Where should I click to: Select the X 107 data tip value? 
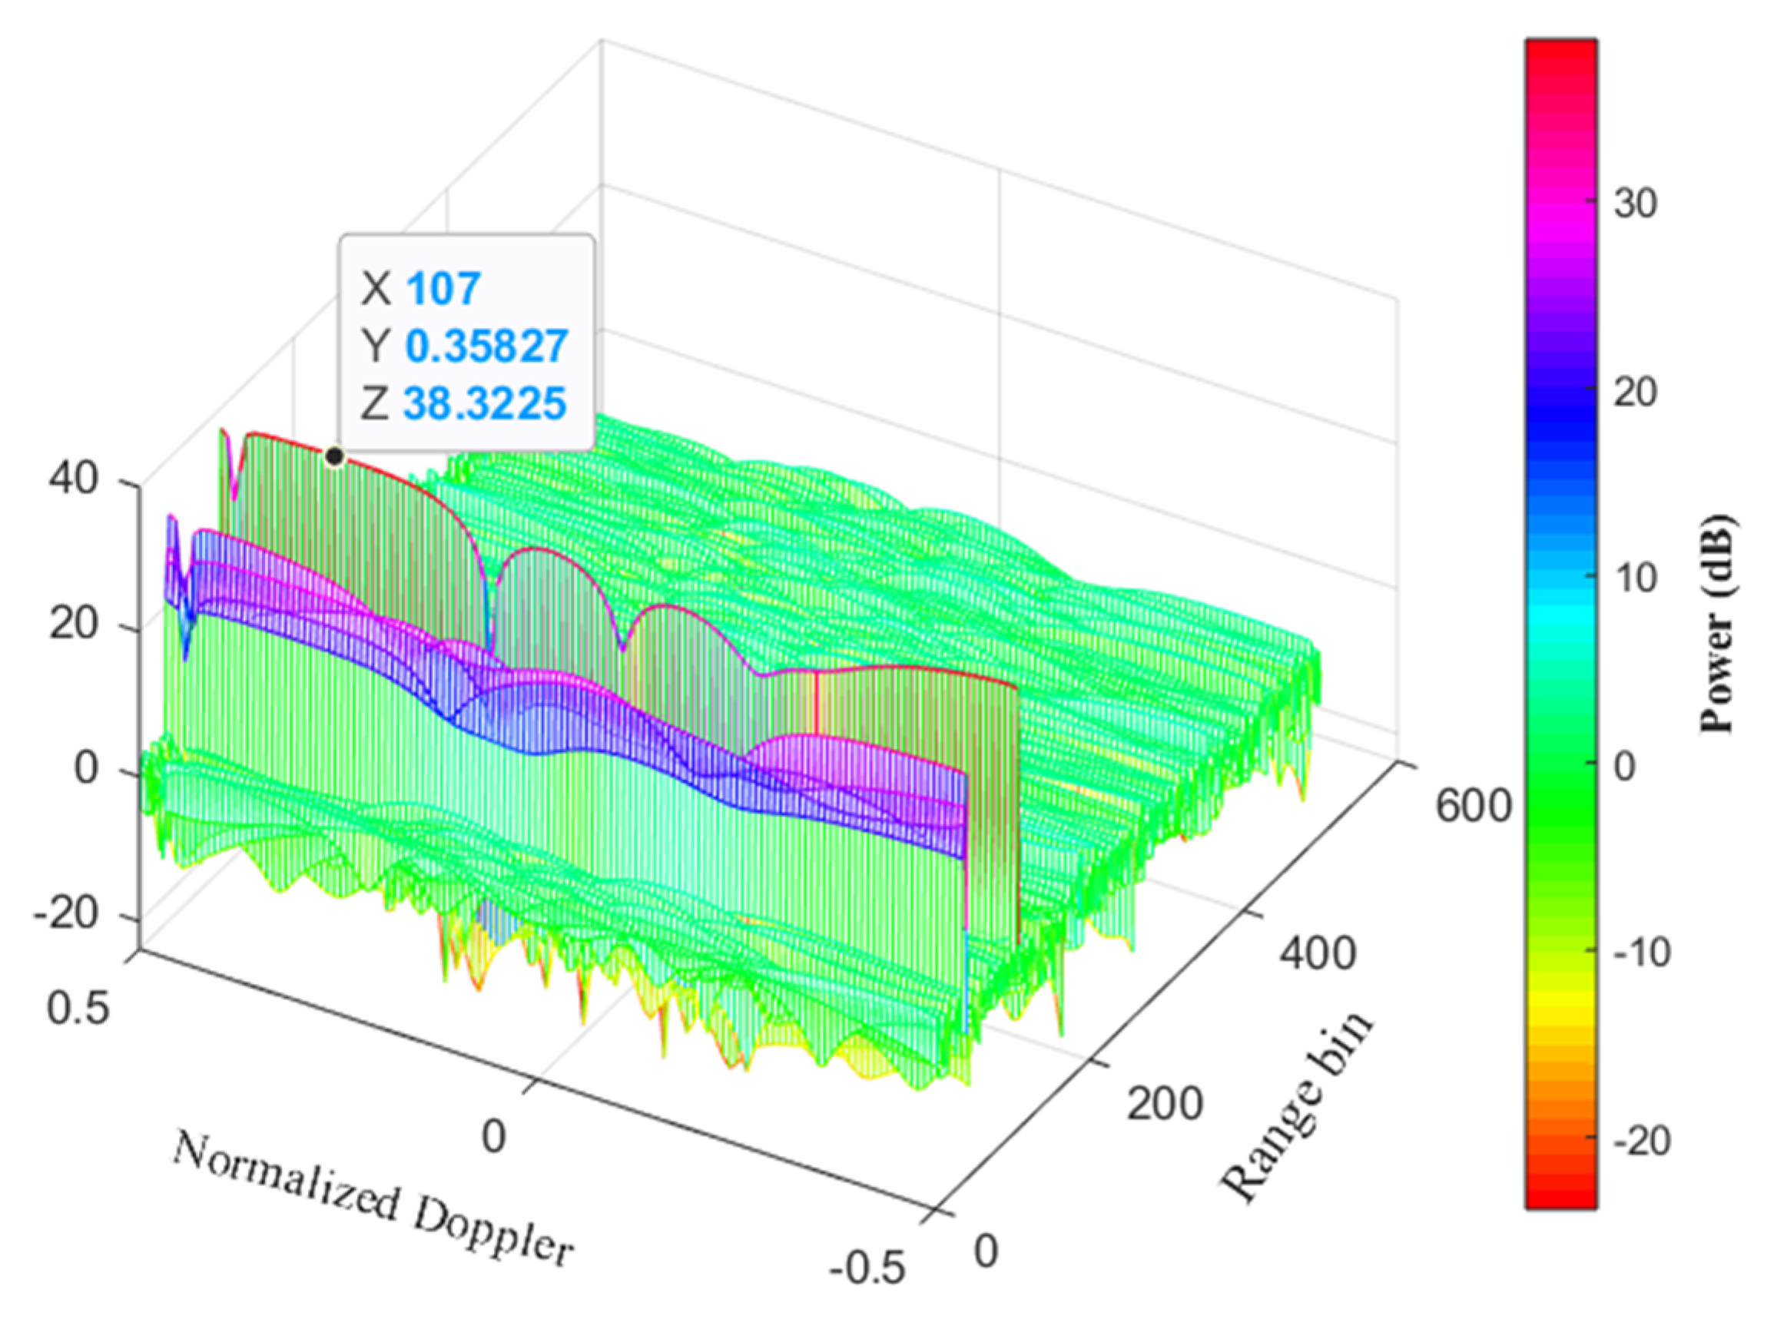pyautogui.click(x=443, y=288)
